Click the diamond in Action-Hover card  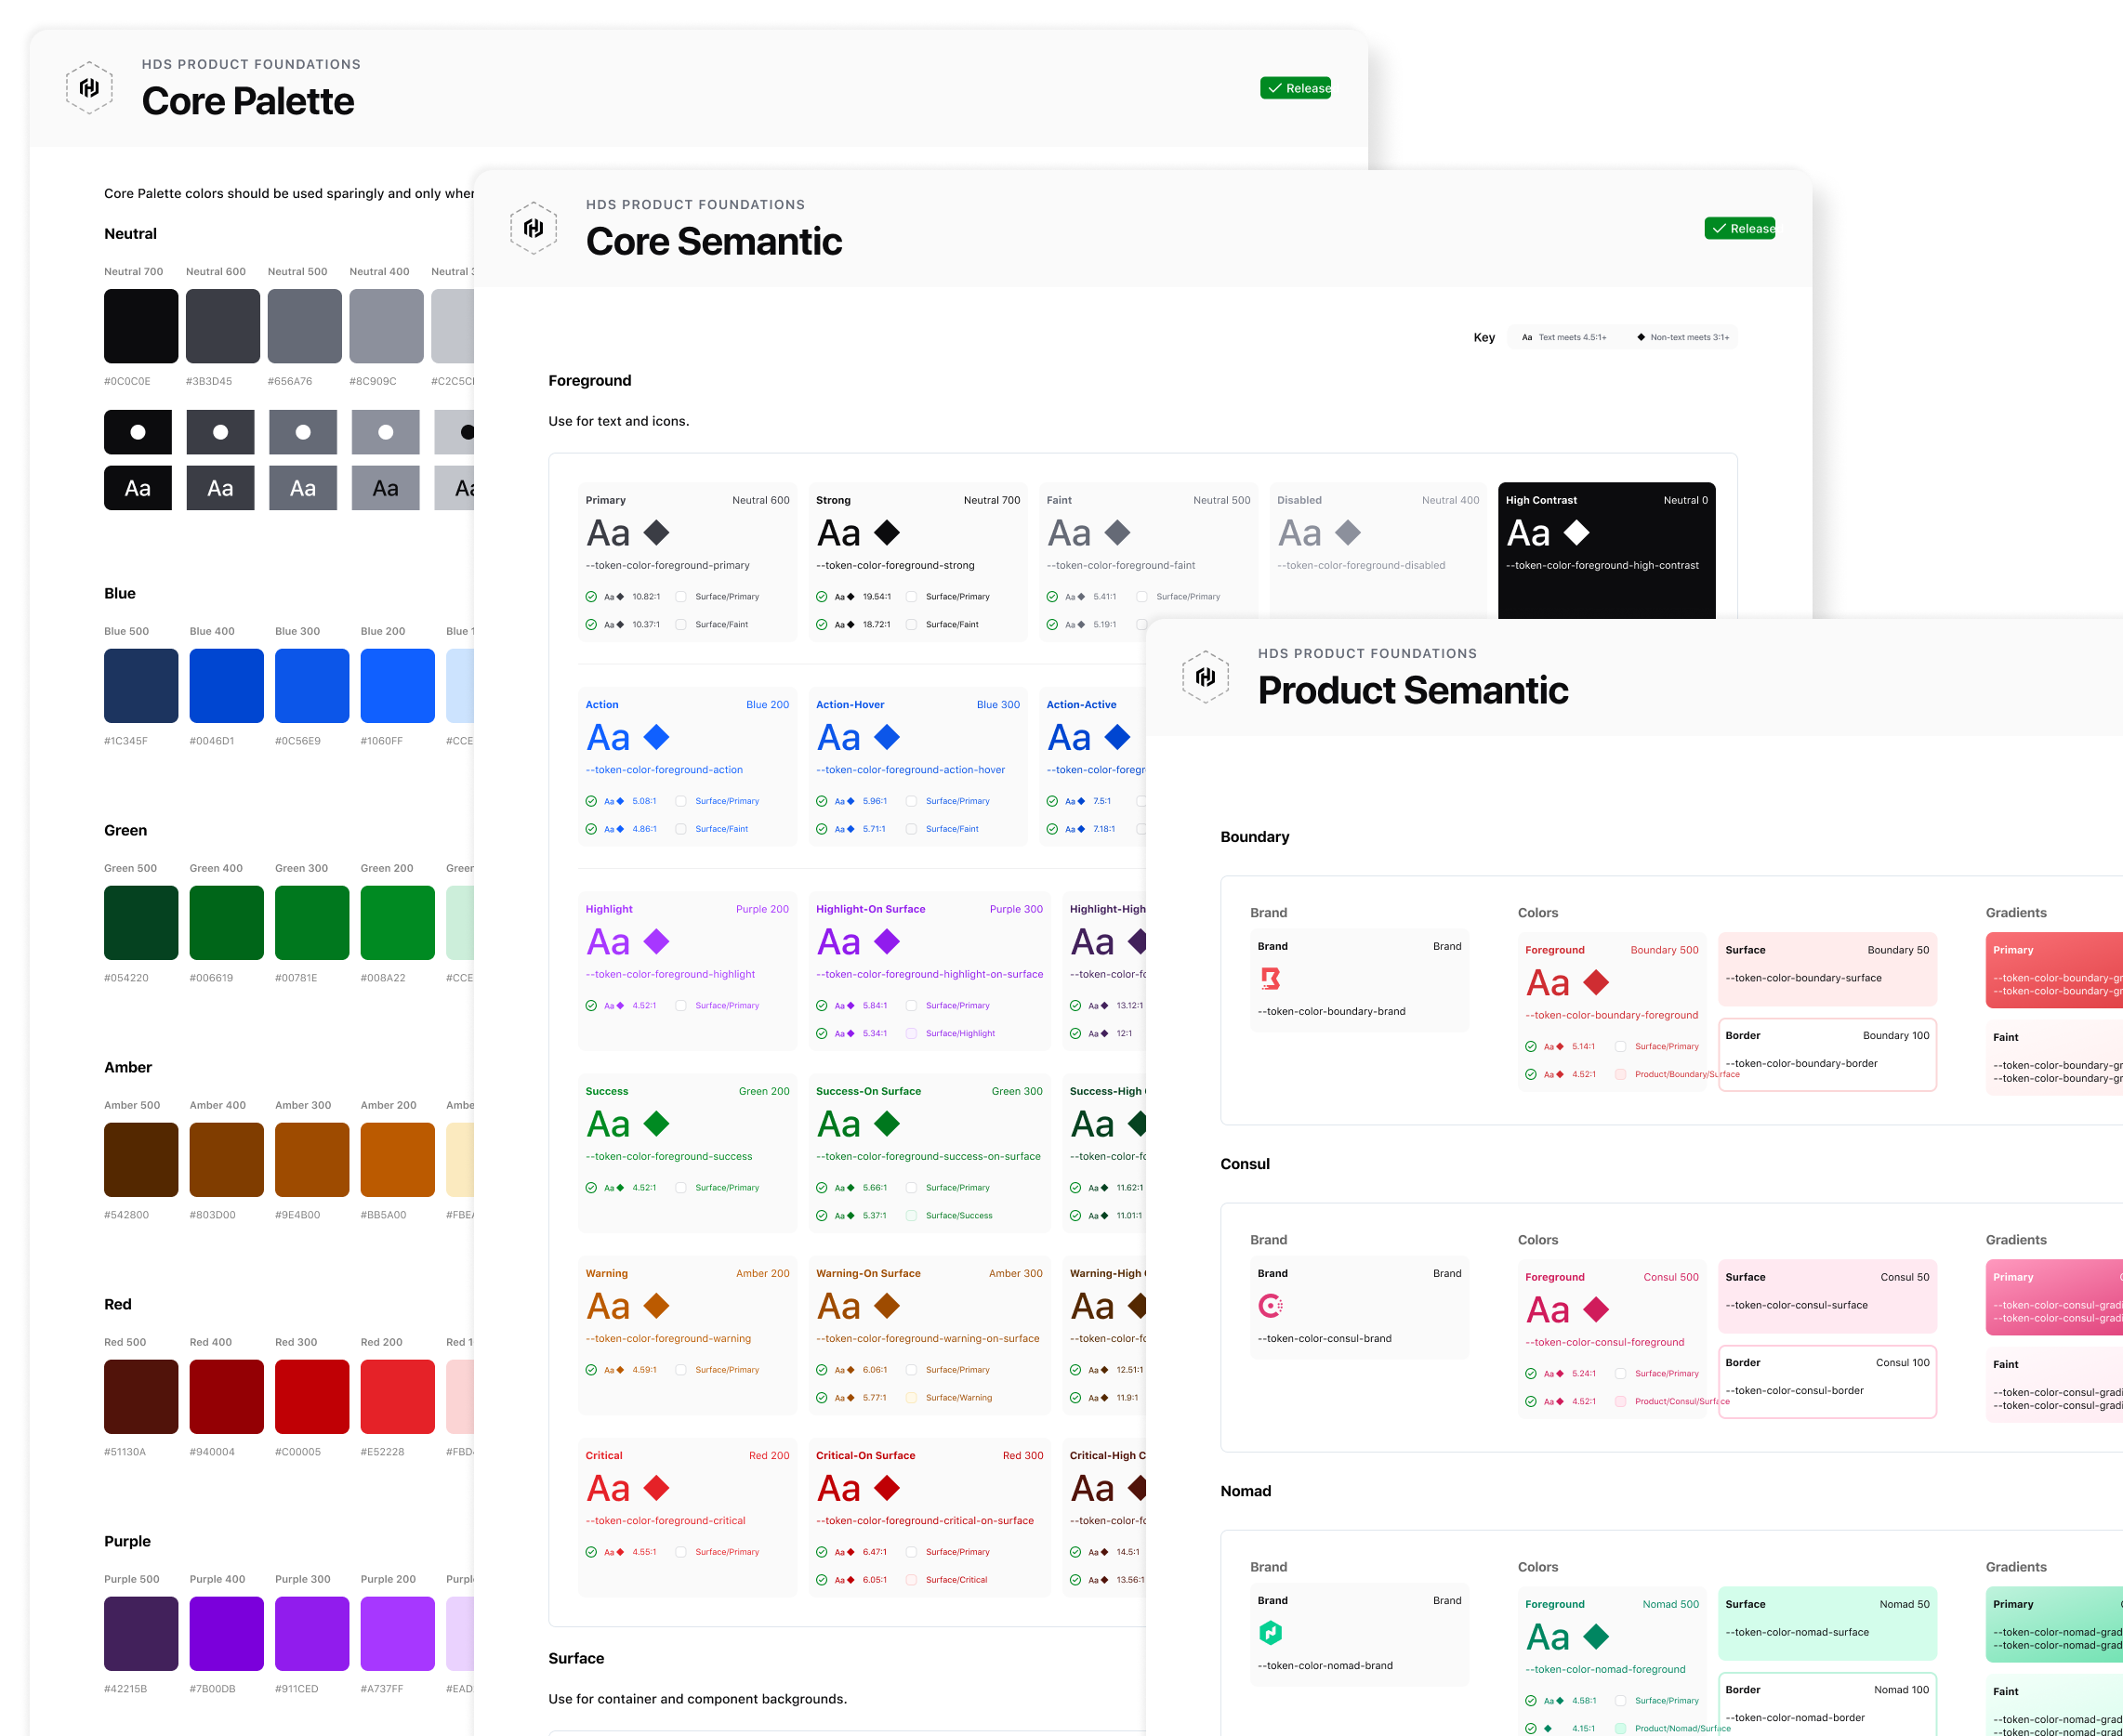coord(887,737)
